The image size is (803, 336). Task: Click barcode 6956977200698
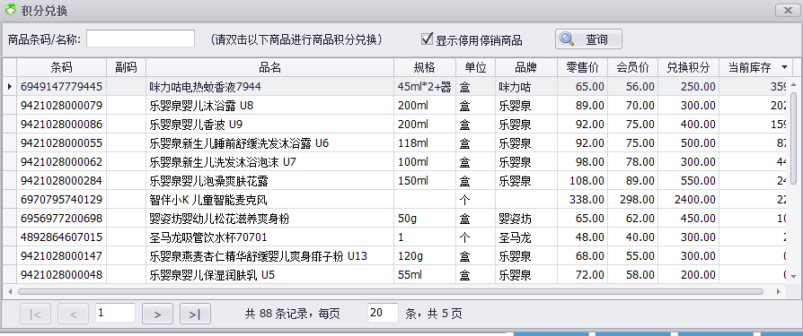point(61,219)
